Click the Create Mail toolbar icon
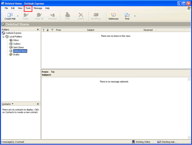Viewport: 192px width, 145px height. click(x=10, y=15)
